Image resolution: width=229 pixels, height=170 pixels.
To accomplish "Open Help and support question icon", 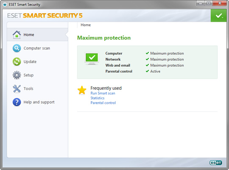I will coord(17,102).
